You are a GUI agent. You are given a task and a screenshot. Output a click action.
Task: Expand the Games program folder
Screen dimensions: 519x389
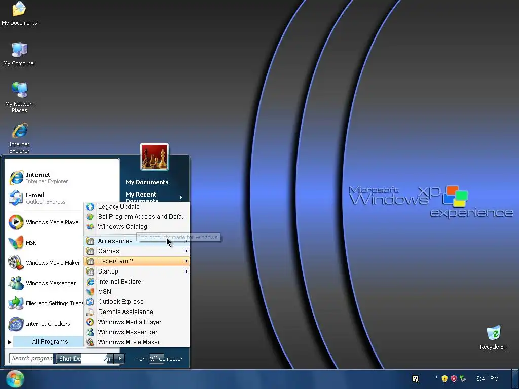[137, 251]
